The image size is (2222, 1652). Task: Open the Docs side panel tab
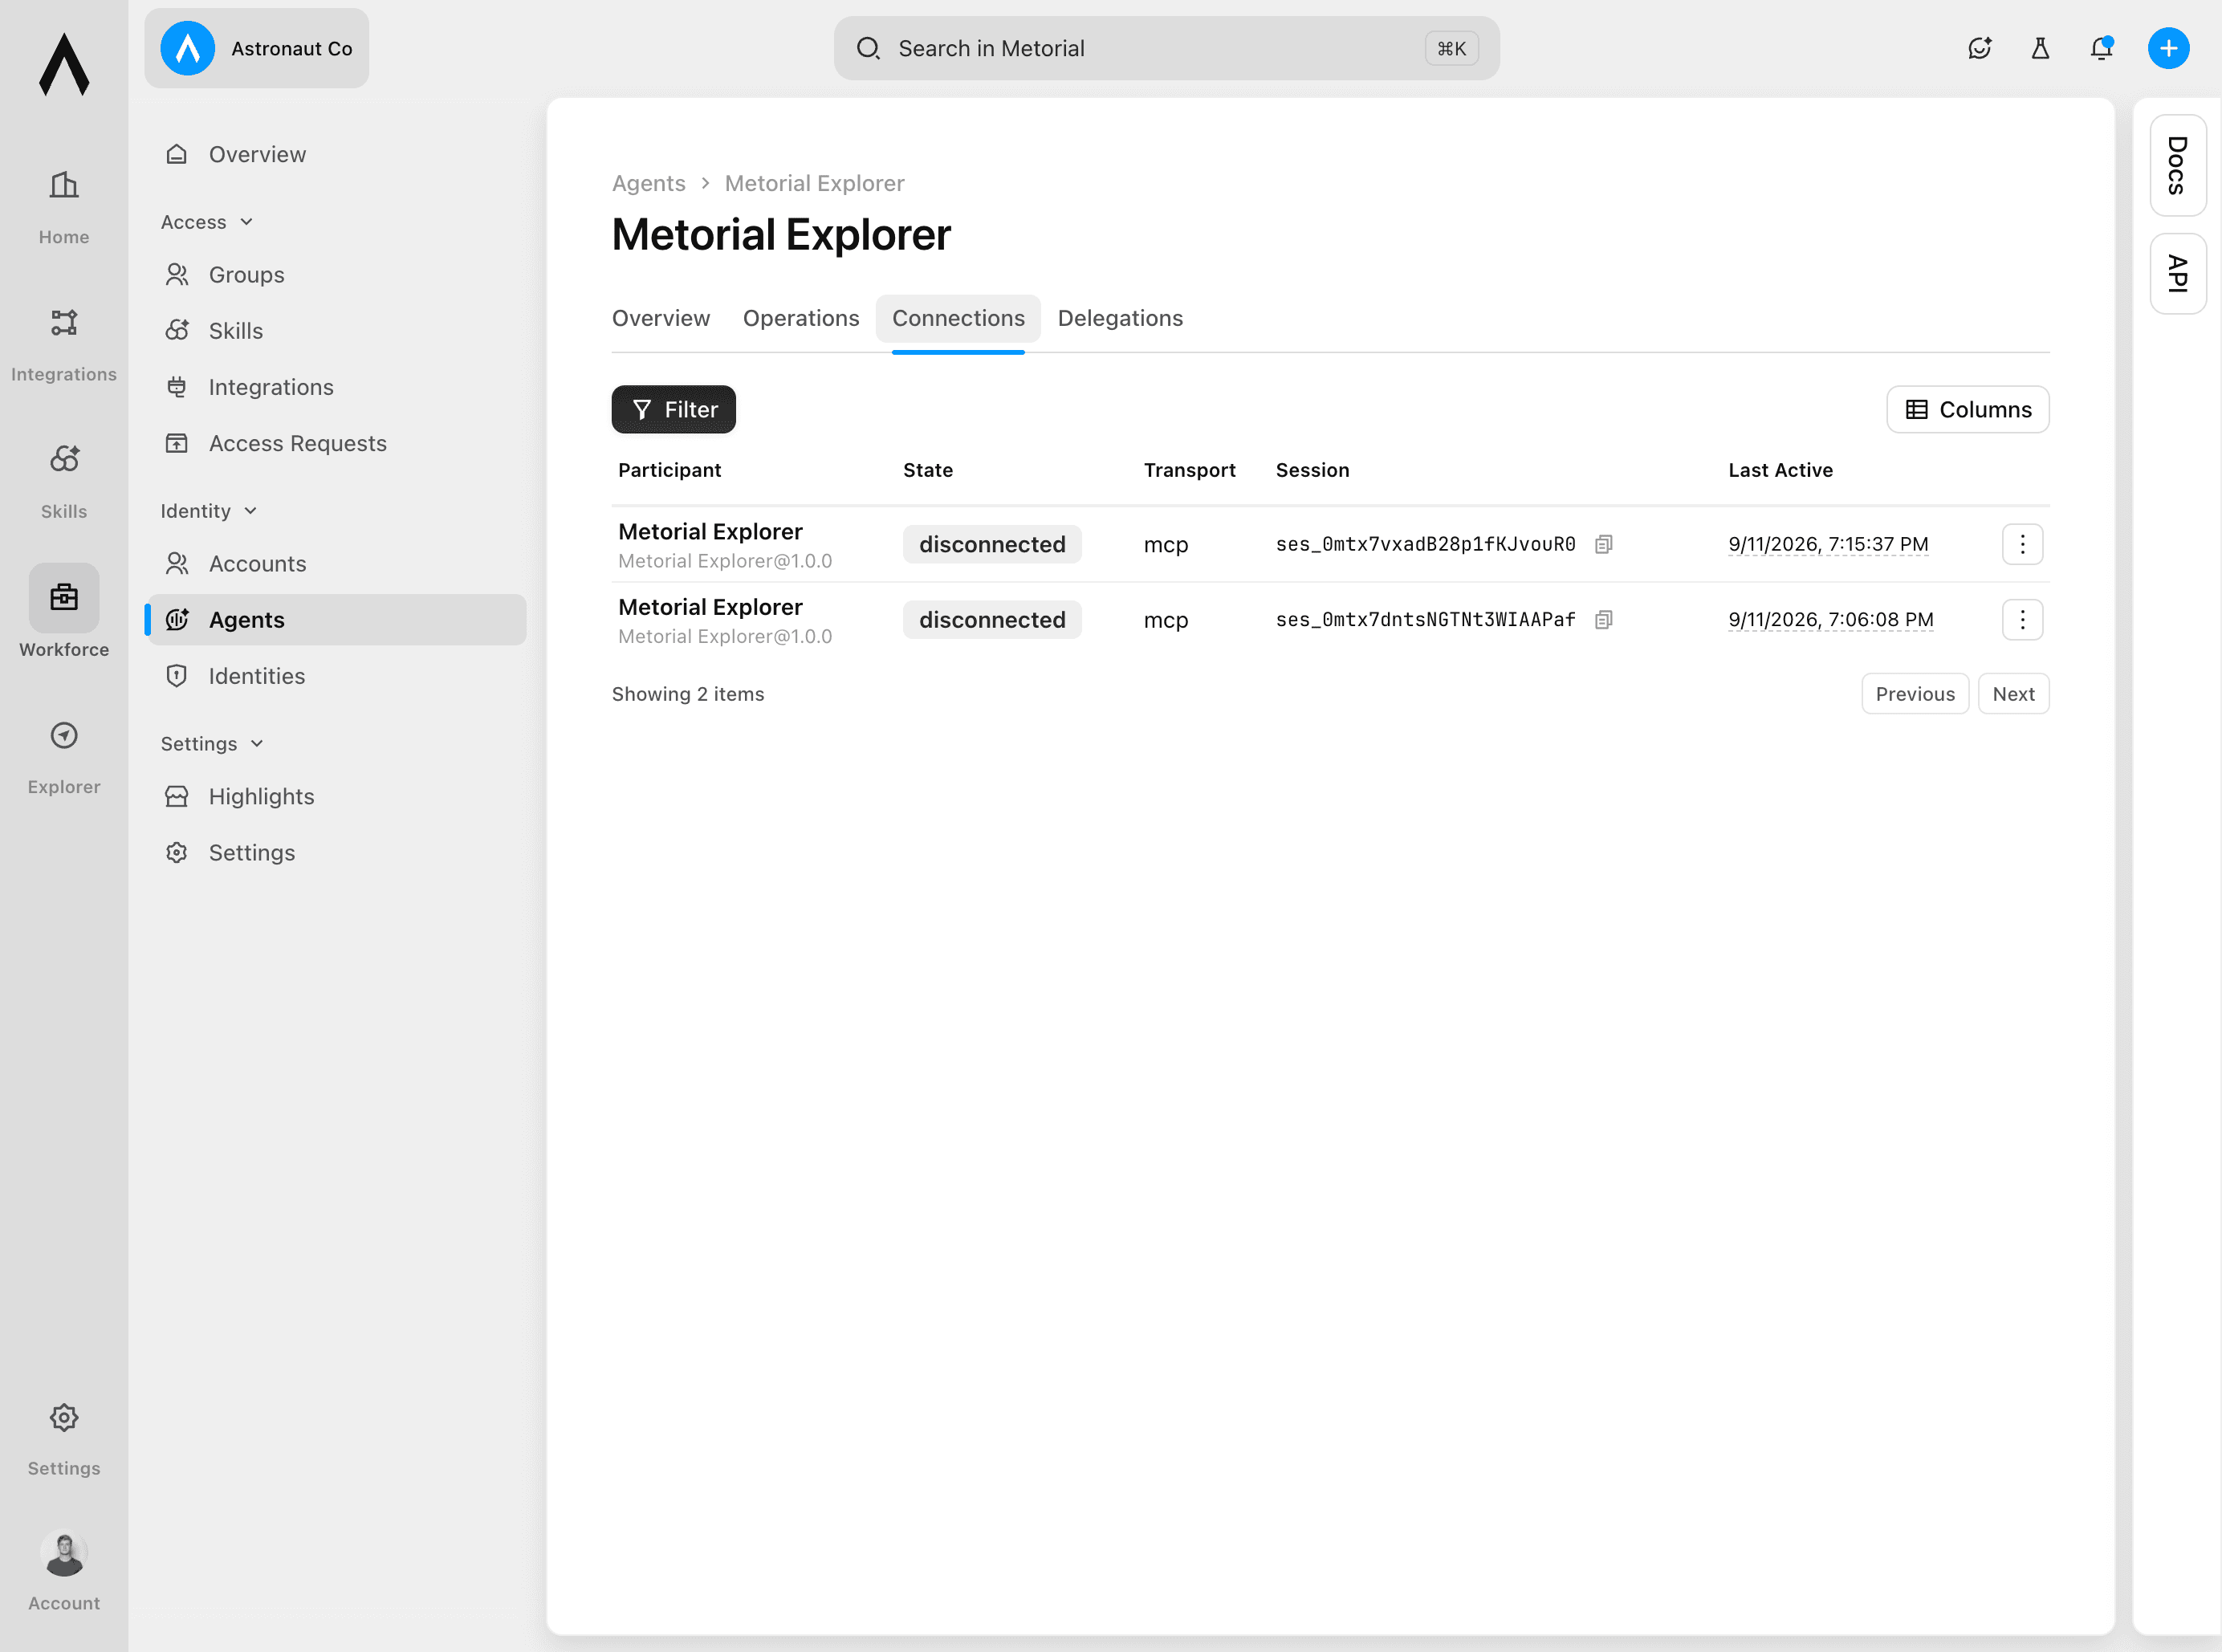(x=2177, y=165)
